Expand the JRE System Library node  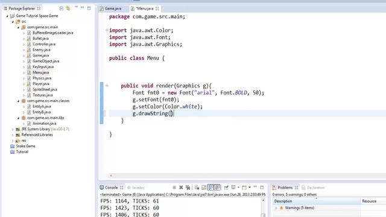13,129
